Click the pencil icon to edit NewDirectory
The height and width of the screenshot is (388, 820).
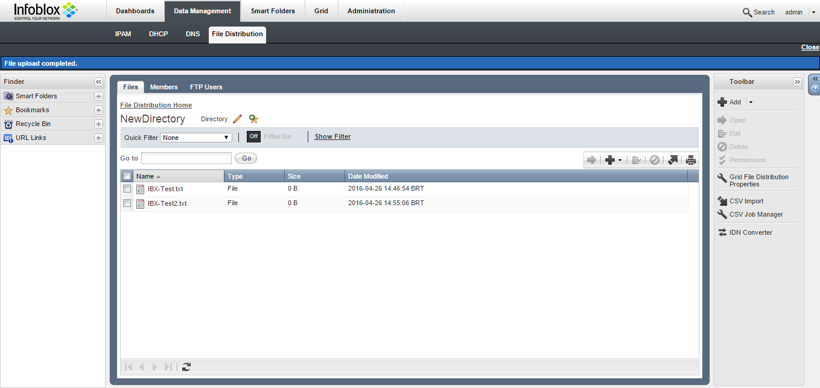(237, 119)
